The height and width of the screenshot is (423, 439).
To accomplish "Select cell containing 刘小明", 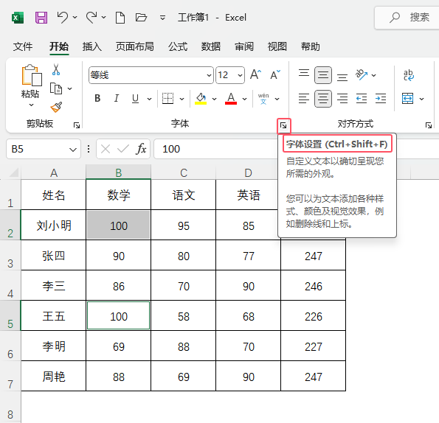I will point(53,225).
